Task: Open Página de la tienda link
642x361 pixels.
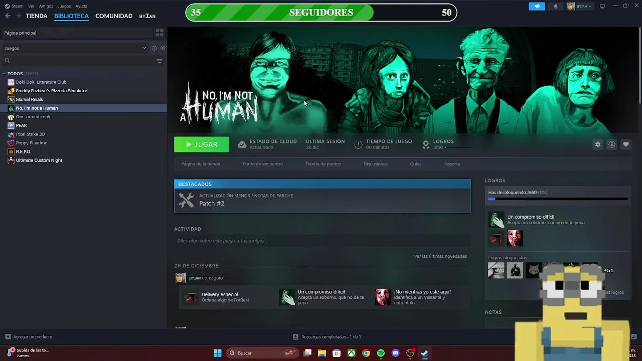Action: click(x=201, y=164)
